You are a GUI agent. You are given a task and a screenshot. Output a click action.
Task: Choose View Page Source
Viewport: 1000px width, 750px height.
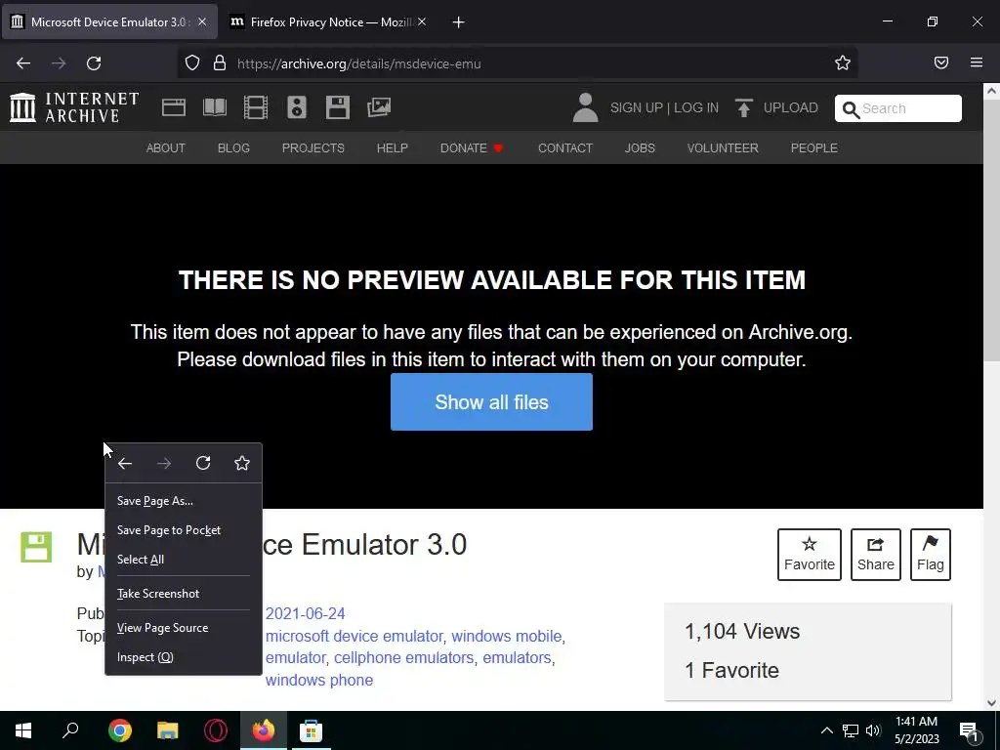tap(184, 628)
